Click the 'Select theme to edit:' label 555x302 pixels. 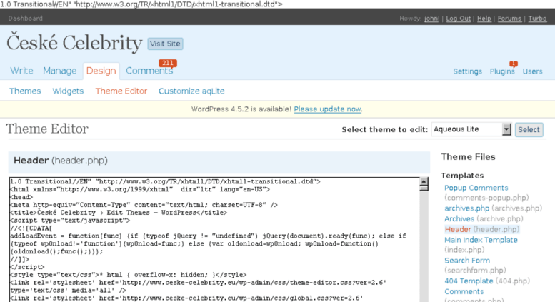(385, 129)
